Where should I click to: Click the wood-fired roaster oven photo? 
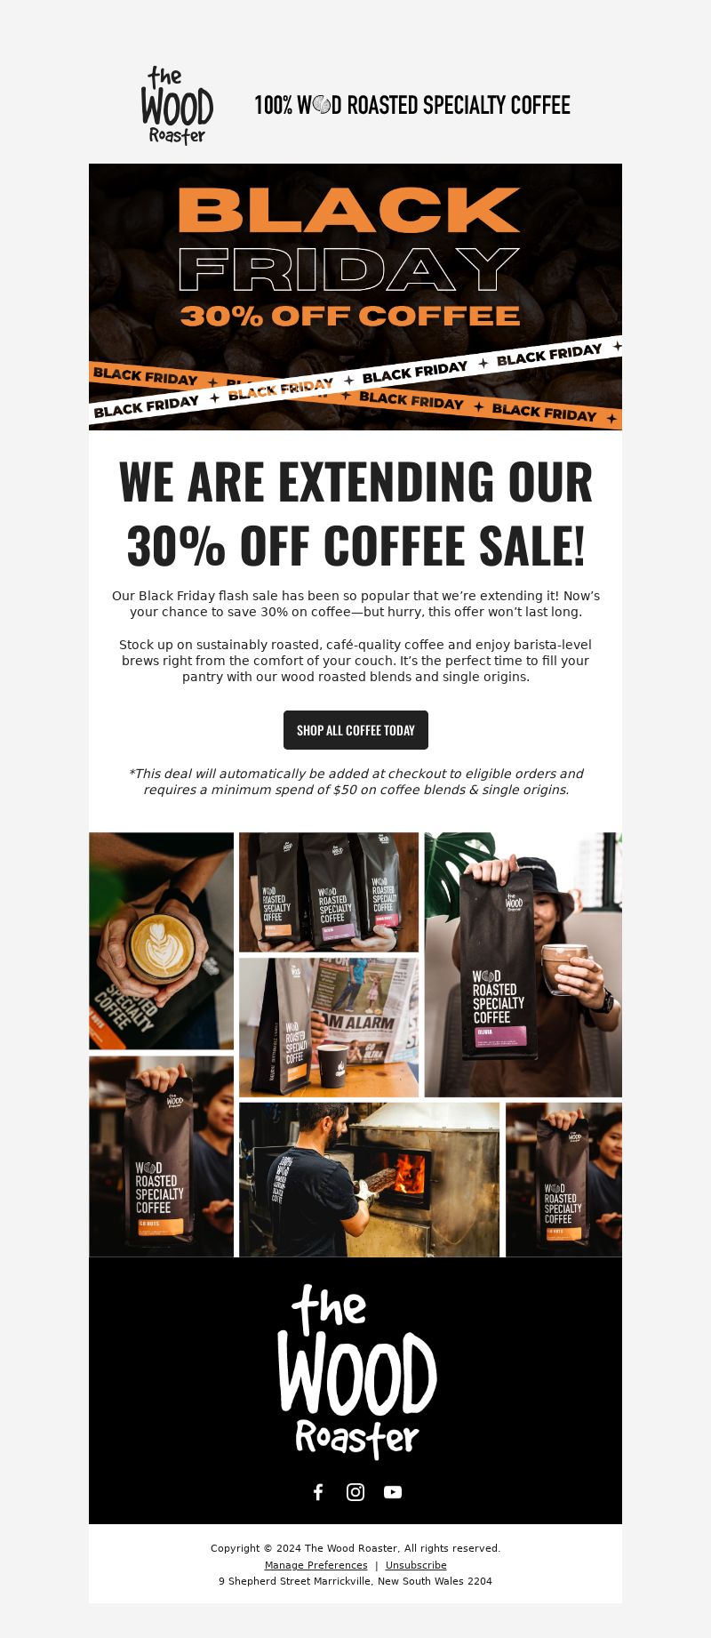point(369,1180)
